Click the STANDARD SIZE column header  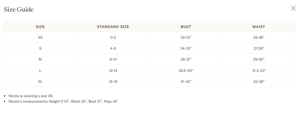[113, 27]
